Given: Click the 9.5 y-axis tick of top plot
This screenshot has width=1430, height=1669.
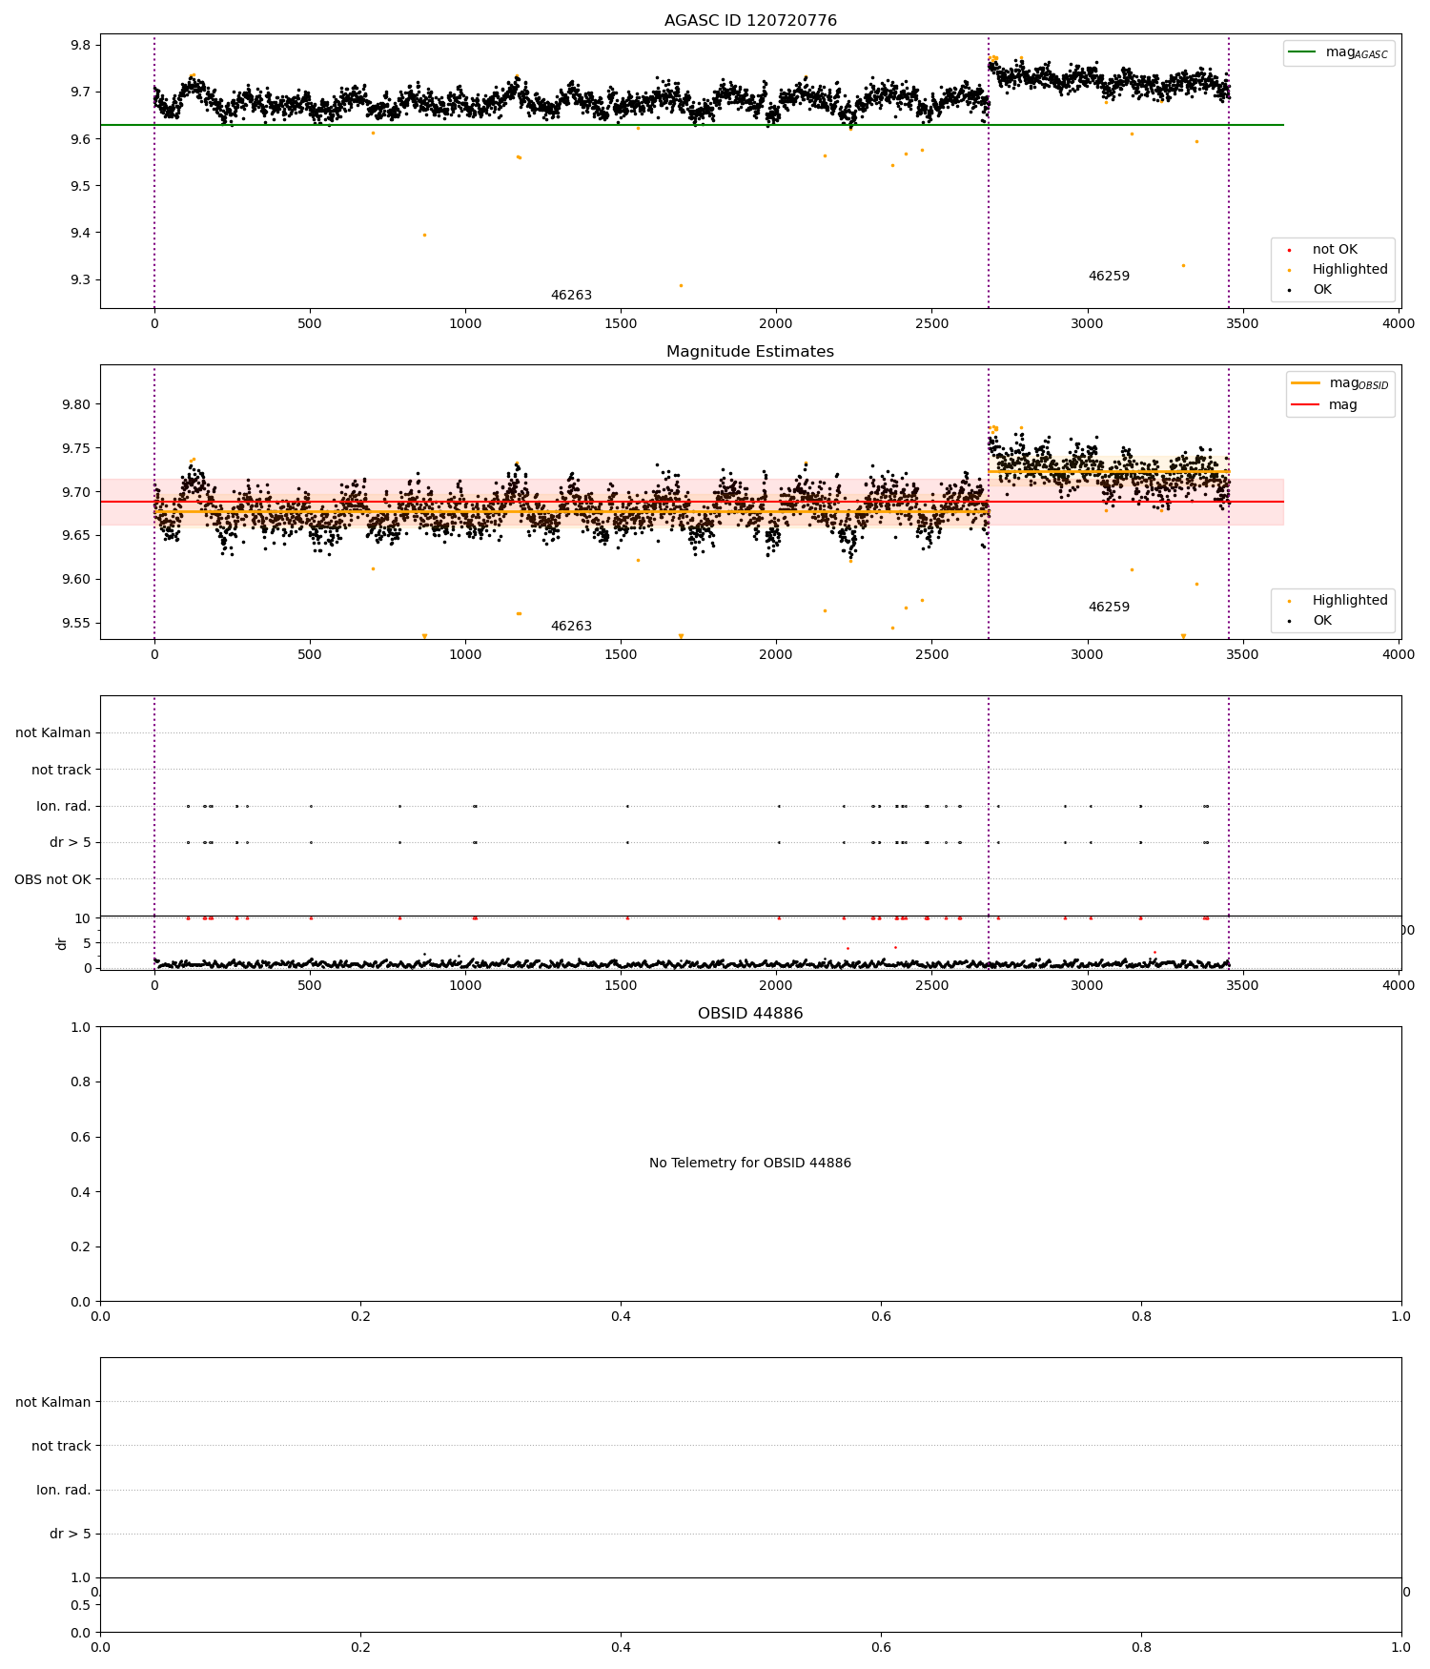Looking at the screenshot, I should click(x=80, y=186).
